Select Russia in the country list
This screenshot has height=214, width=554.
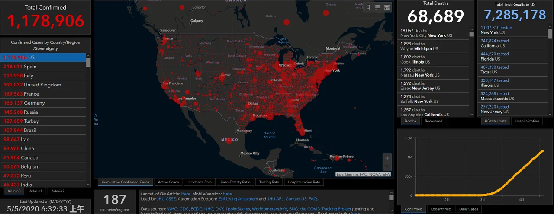pyautogui.click(x=43, y=112)
